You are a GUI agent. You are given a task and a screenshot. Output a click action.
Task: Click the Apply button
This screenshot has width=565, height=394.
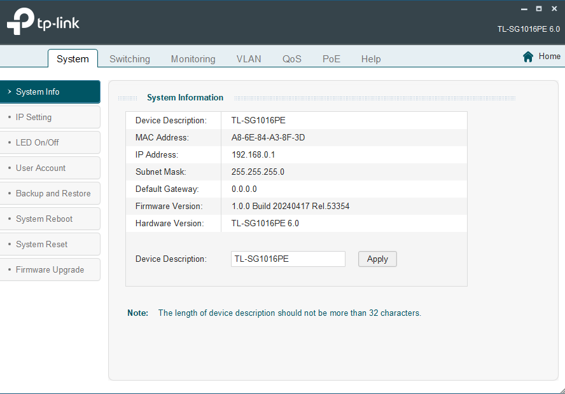click(x=377, y=259)
